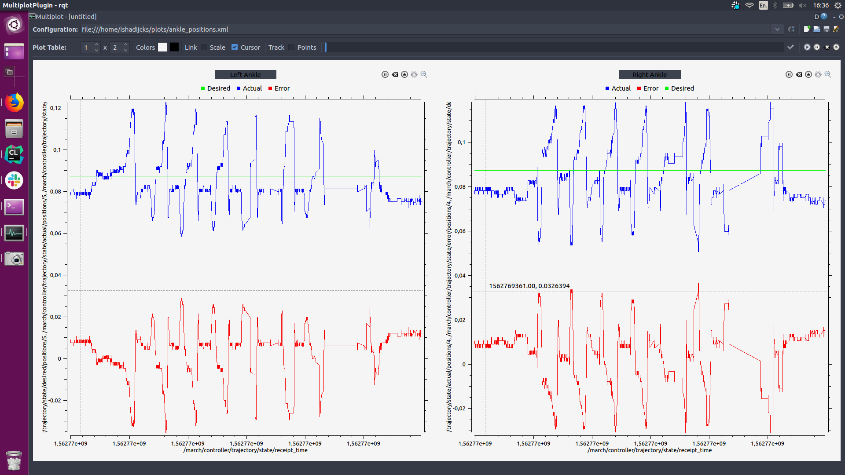Enable the Scale link checkbox
Viewport: 845px width, 475px height.
click(x=204, y=47)
